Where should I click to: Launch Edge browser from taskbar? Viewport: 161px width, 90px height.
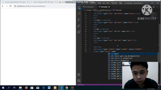[44, 88]
